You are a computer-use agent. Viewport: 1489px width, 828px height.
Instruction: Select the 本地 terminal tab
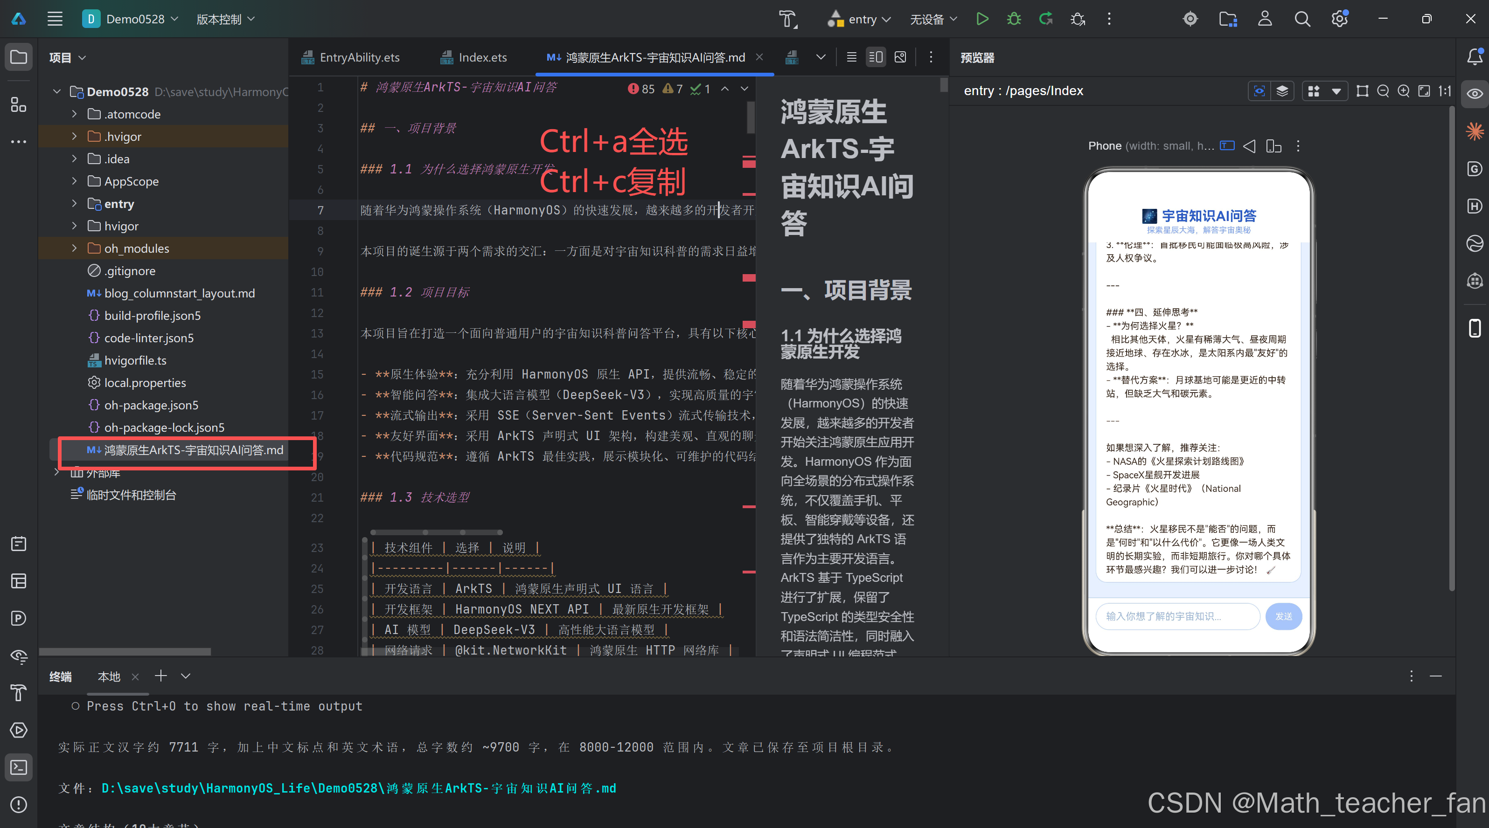point(109,676)
